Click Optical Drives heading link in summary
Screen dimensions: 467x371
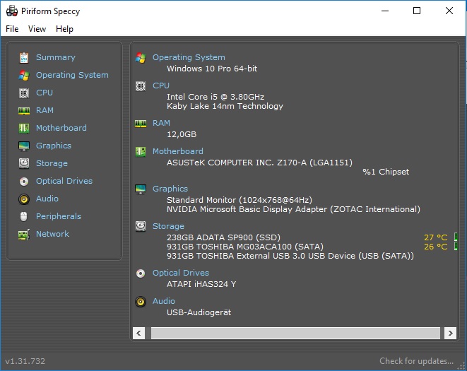(180, 273)
